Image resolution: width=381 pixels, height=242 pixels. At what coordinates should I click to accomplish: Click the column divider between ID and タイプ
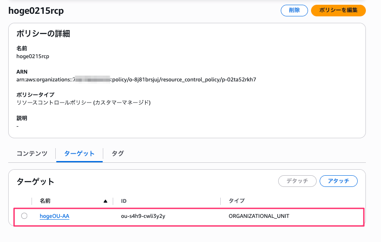click(221, 201)
